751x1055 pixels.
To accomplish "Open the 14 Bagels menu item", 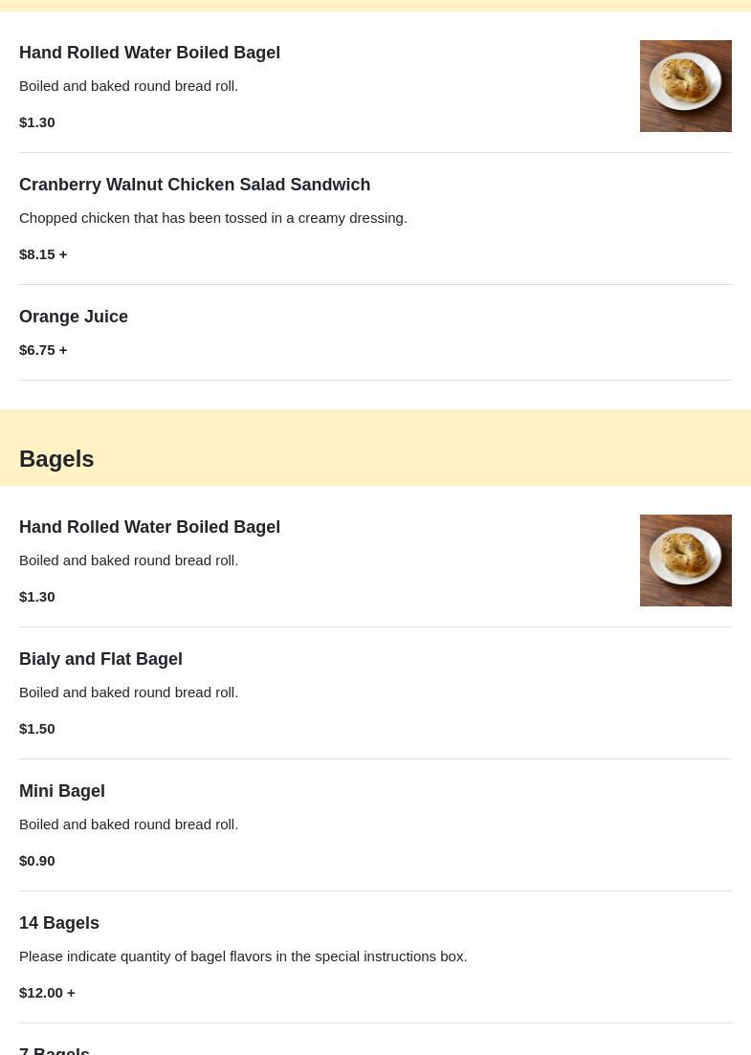I will 59,923.
